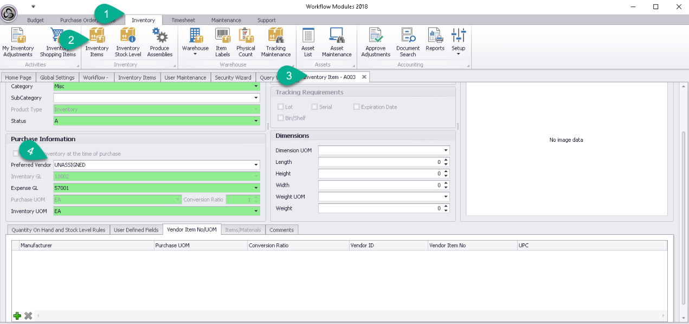
Task: Expand the Preferred Vendor dropdown
Action: coord(256,165)
